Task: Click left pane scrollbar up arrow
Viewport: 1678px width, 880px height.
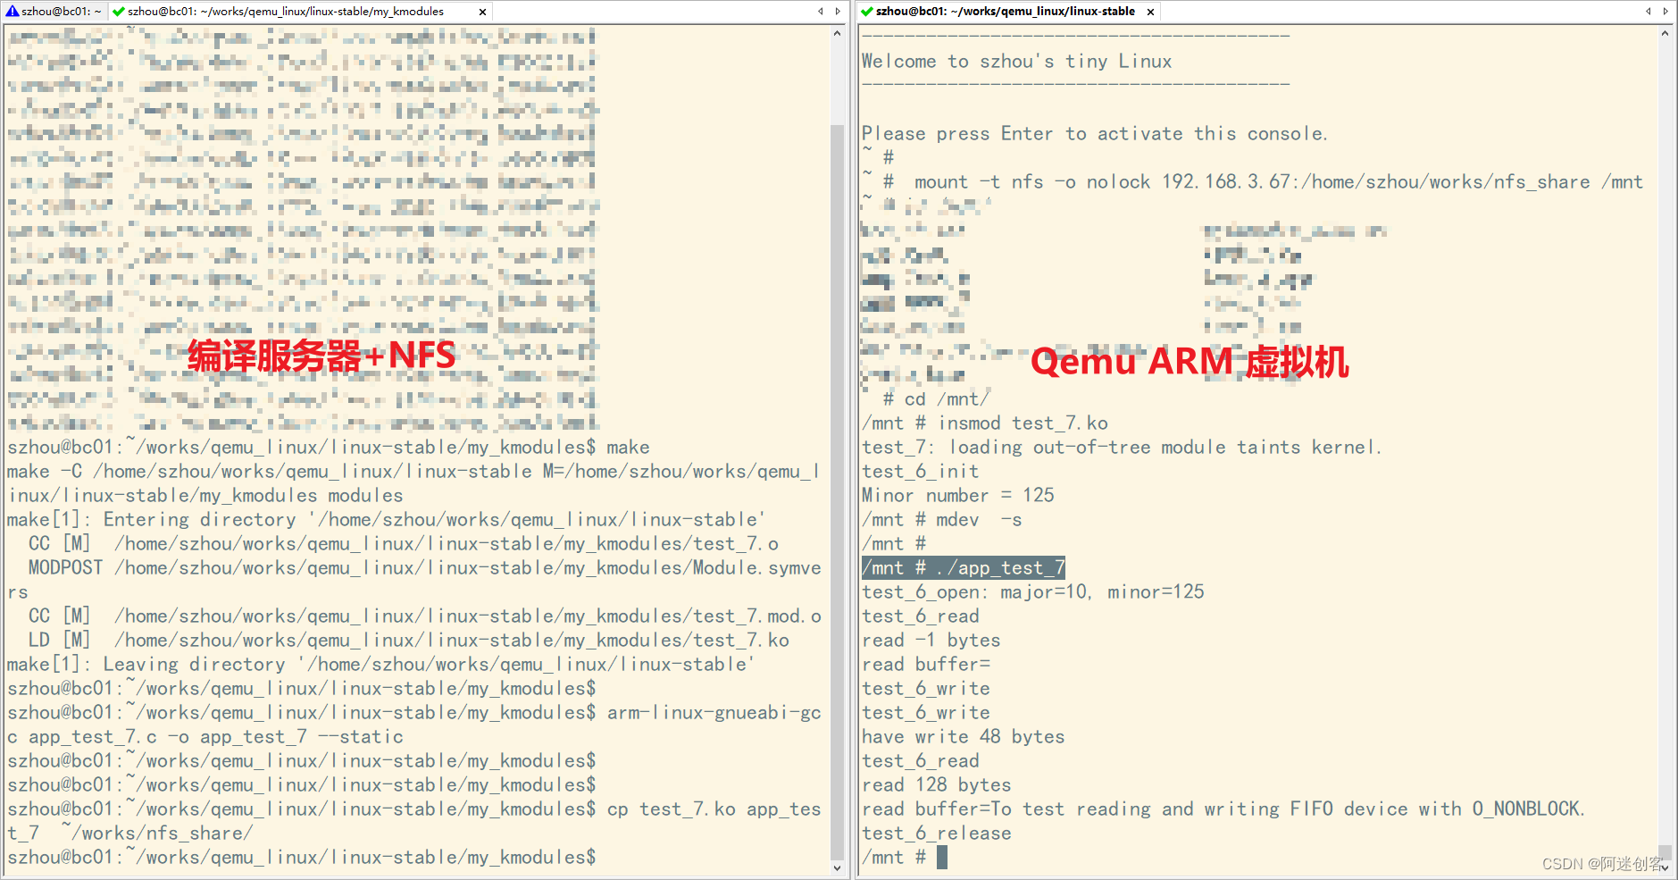Action: pyautogui.click(x=837, y=34)
